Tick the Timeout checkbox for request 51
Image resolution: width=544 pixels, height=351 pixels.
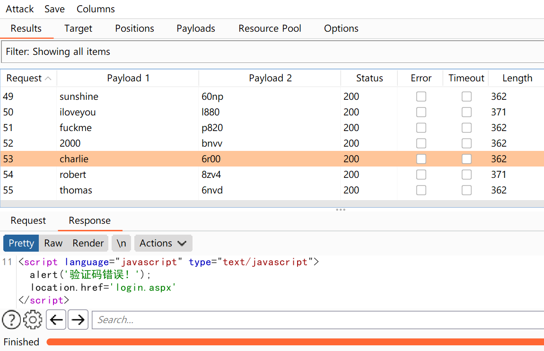point(466,128)
